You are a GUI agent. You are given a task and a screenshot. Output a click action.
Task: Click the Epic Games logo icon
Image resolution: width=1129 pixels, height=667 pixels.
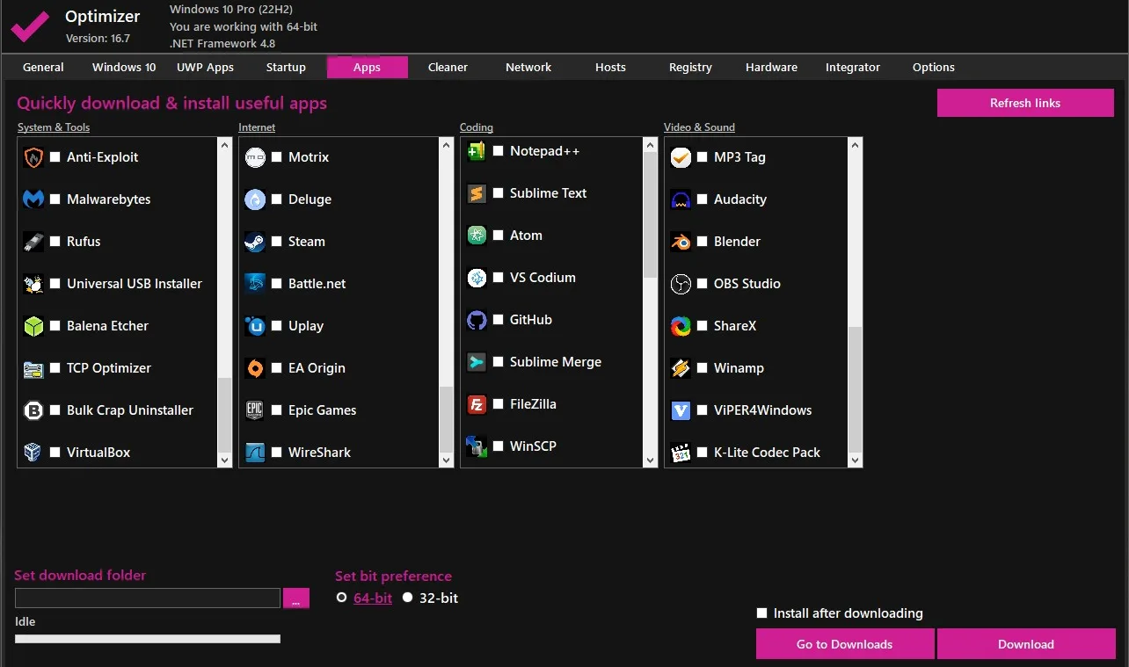(255, 410)
